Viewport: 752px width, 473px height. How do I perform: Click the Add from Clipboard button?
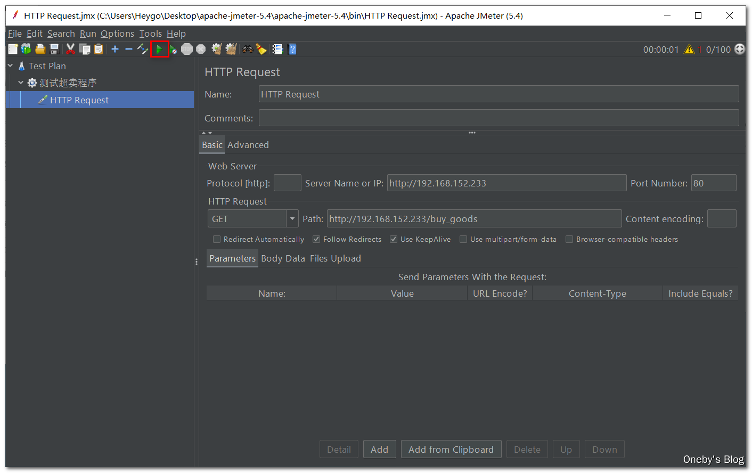pos(451,449)
